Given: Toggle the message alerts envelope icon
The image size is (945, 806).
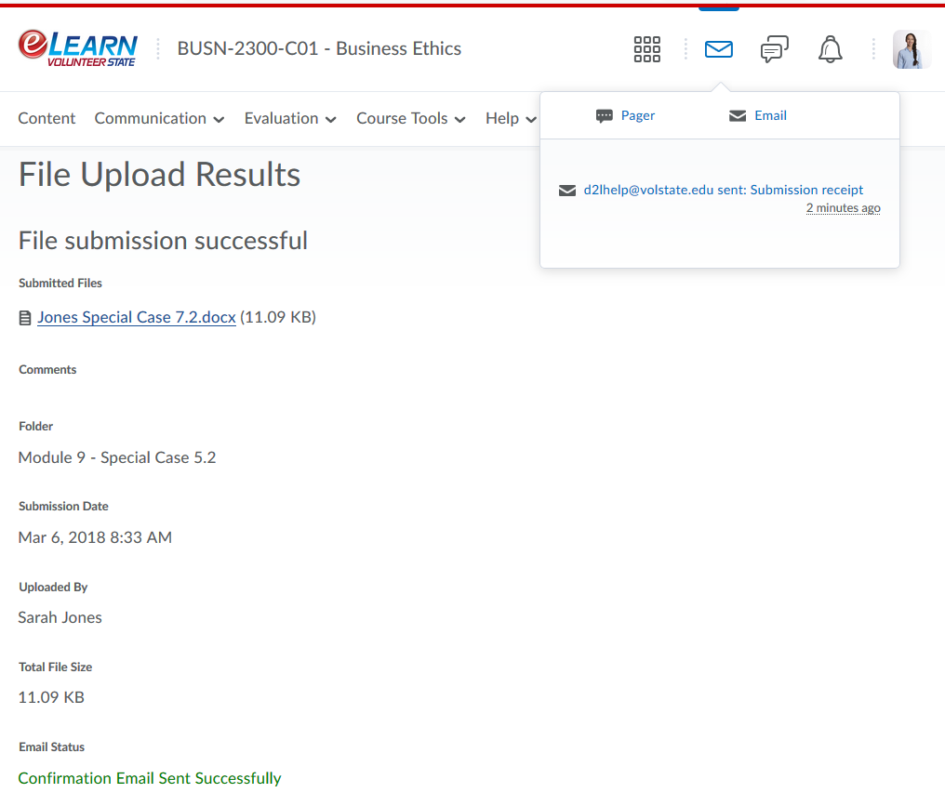Looking at the screenshot, I should tap(719, 49).
